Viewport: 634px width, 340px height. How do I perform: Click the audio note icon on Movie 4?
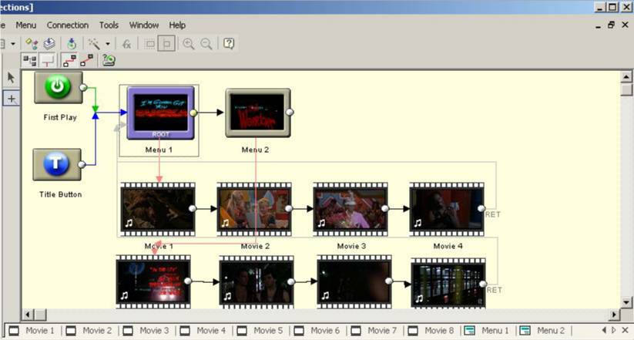(x=418, y=223)
